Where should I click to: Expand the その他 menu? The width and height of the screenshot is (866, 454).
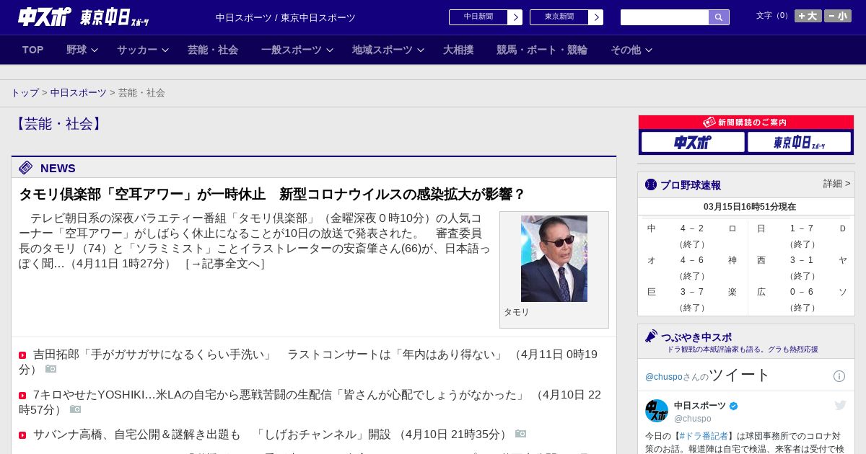tap(631, 50)
